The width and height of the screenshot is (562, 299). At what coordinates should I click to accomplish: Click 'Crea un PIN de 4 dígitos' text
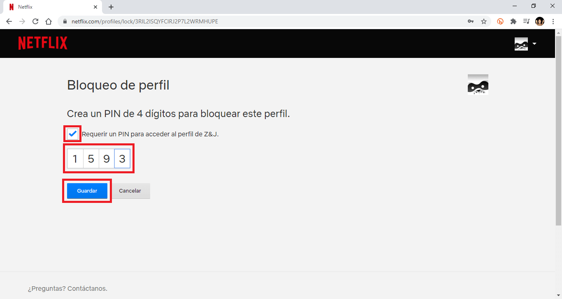(x=179, y=114)
